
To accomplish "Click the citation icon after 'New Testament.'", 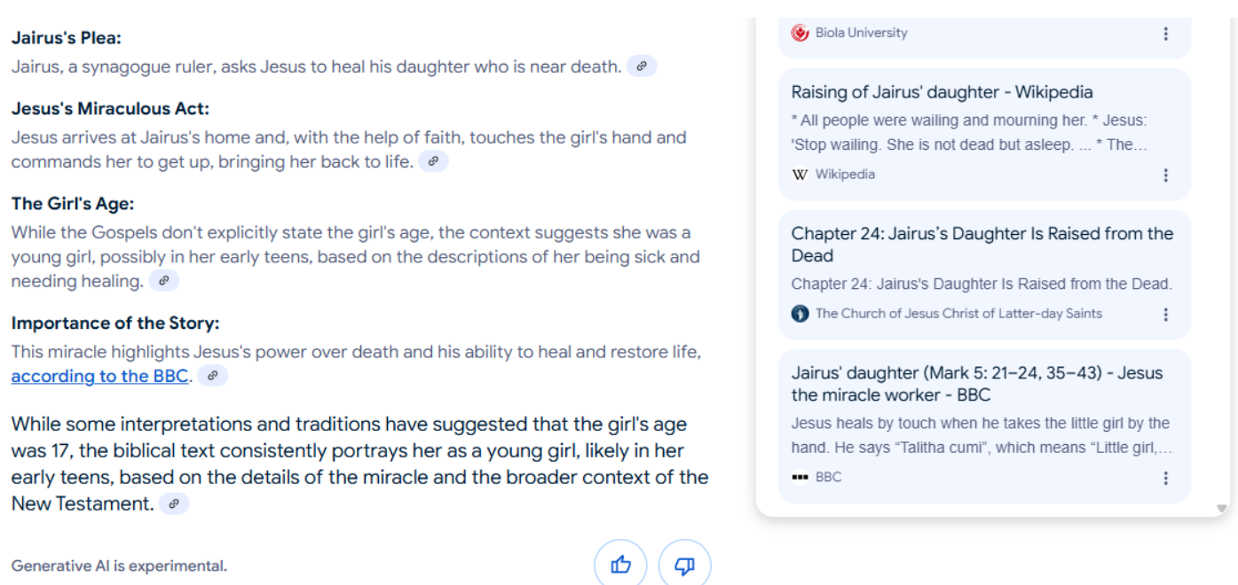I will (x=174, y=503).
